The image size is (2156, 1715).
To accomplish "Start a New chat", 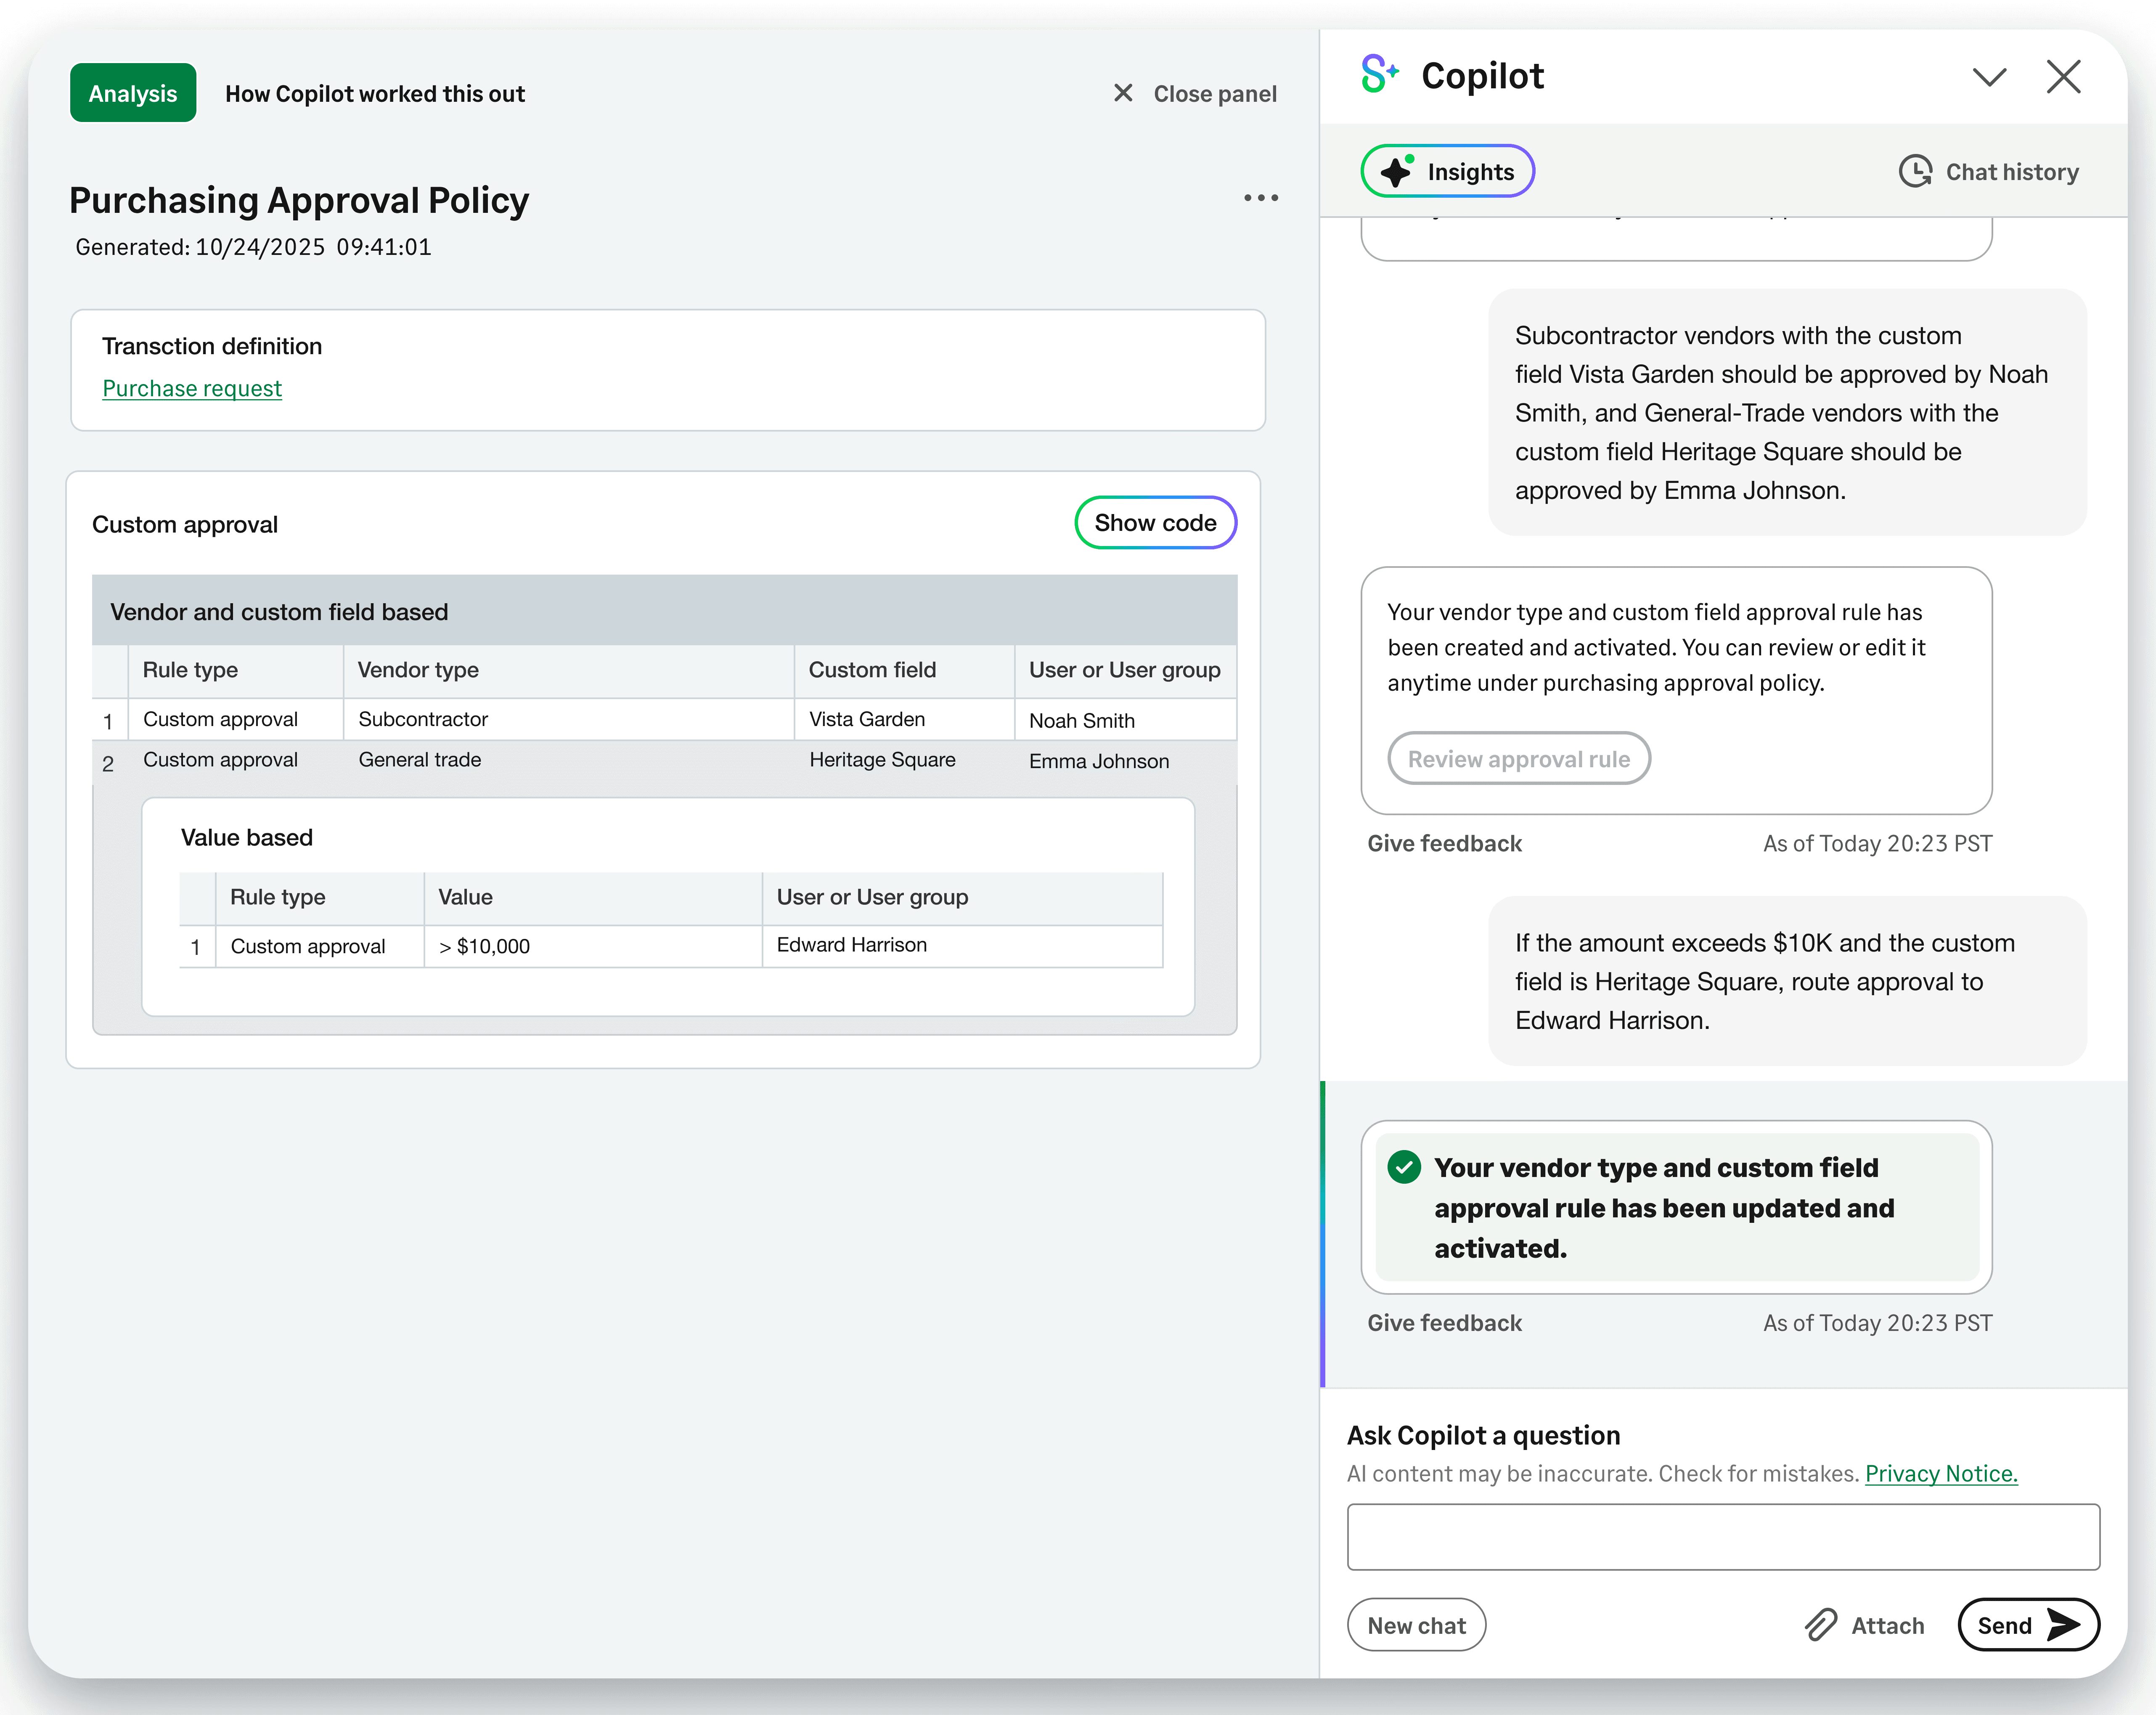I will point(1416,1626).
